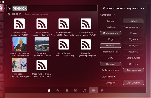Open the Applications lens icon

[x=58, y=90]
